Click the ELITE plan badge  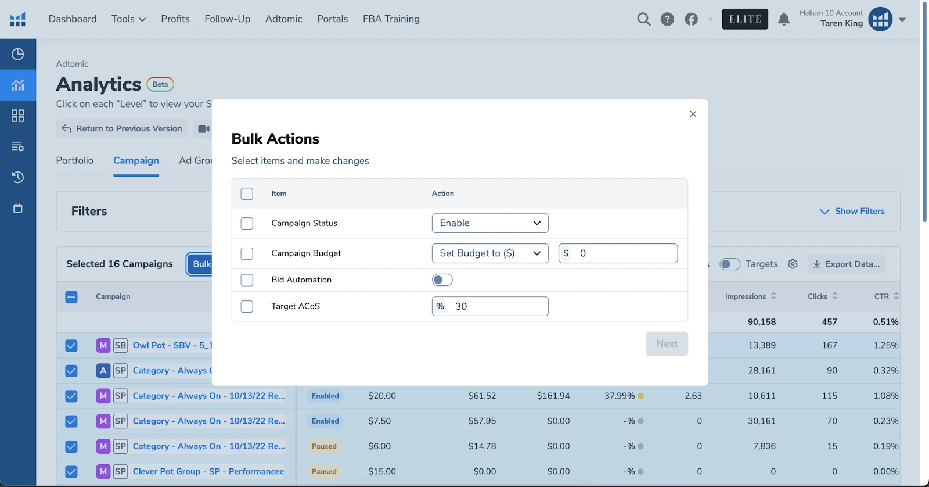point(745,19)
